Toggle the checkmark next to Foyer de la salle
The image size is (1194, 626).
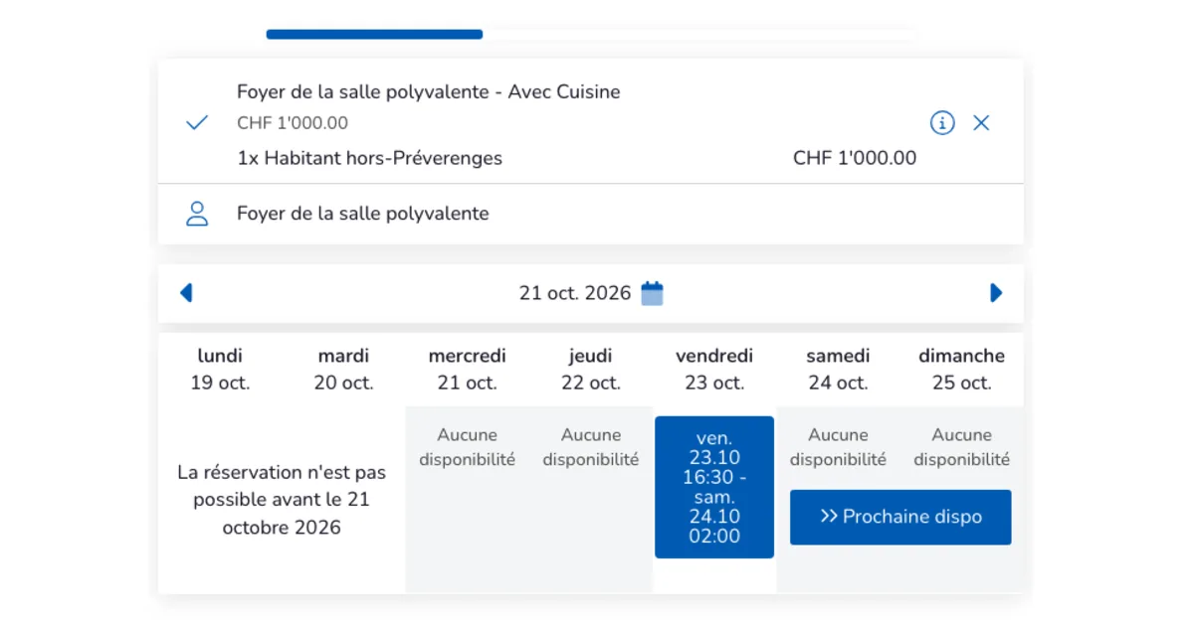coord(197,123)
